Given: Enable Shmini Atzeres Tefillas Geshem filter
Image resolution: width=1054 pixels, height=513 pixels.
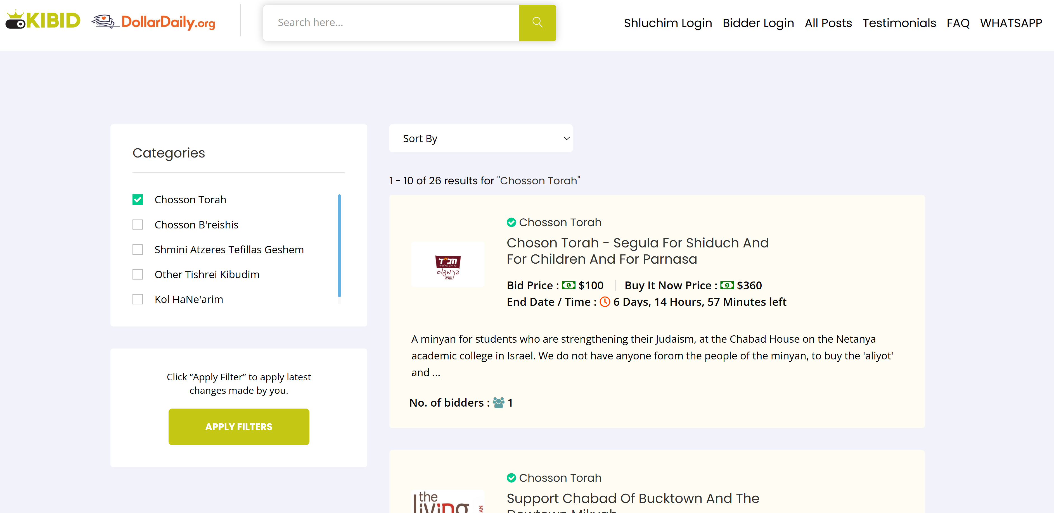Looking at the screenshot, I should [x=138, y=250].
